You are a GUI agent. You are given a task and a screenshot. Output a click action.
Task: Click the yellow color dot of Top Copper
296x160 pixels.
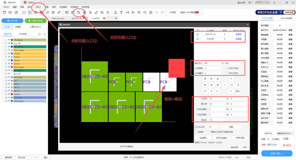(12, 50)
